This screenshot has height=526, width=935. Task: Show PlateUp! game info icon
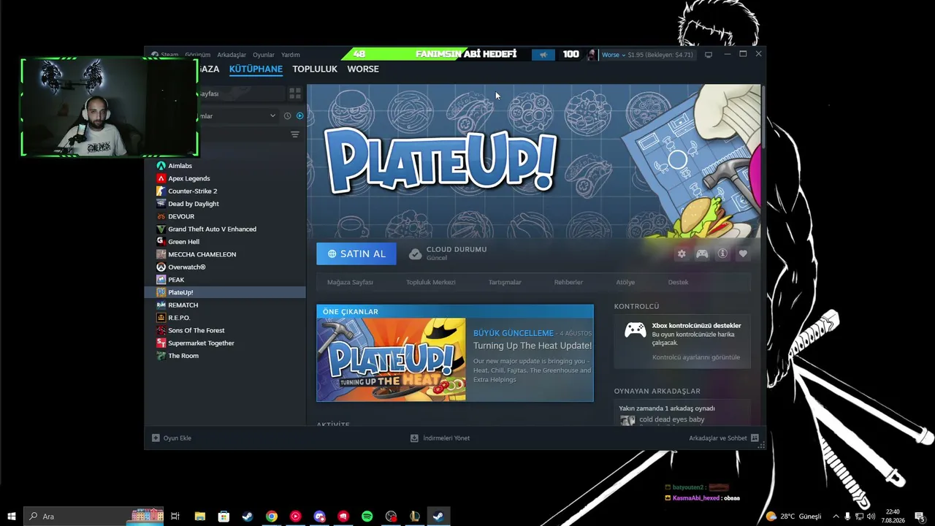tap(722, 254)
